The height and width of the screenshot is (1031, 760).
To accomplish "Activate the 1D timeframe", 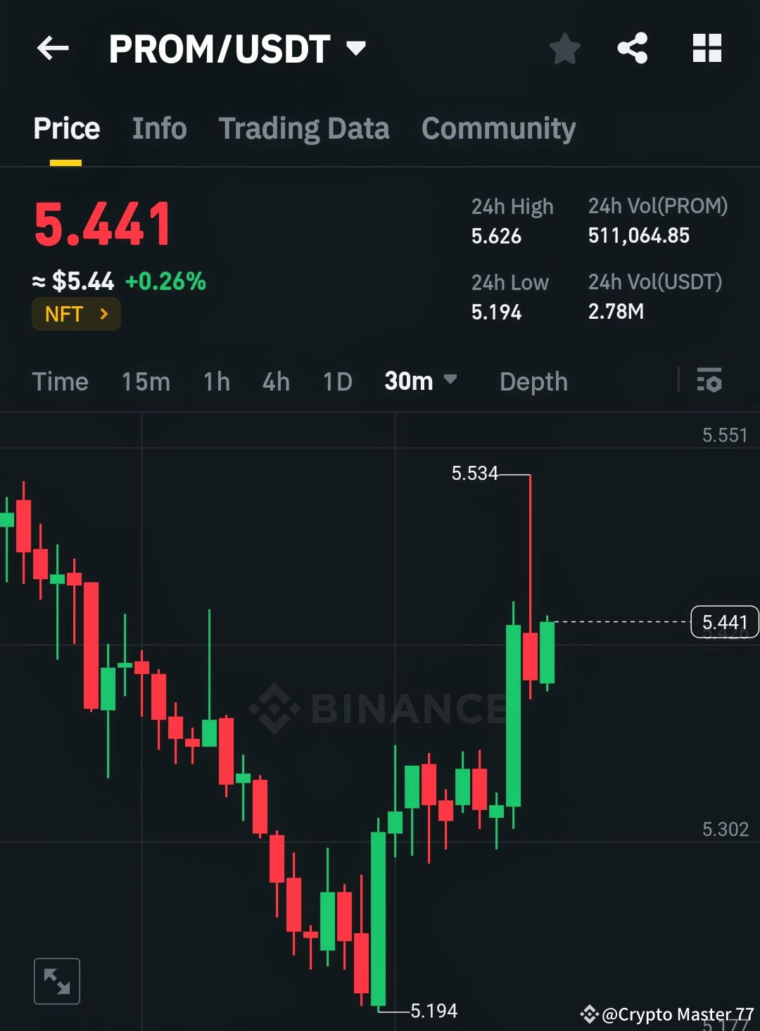I will (336, 381).
